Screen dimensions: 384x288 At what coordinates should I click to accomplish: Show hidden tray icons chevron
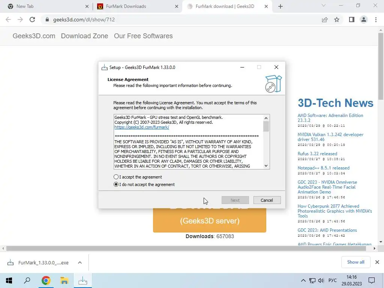[303, 280]
